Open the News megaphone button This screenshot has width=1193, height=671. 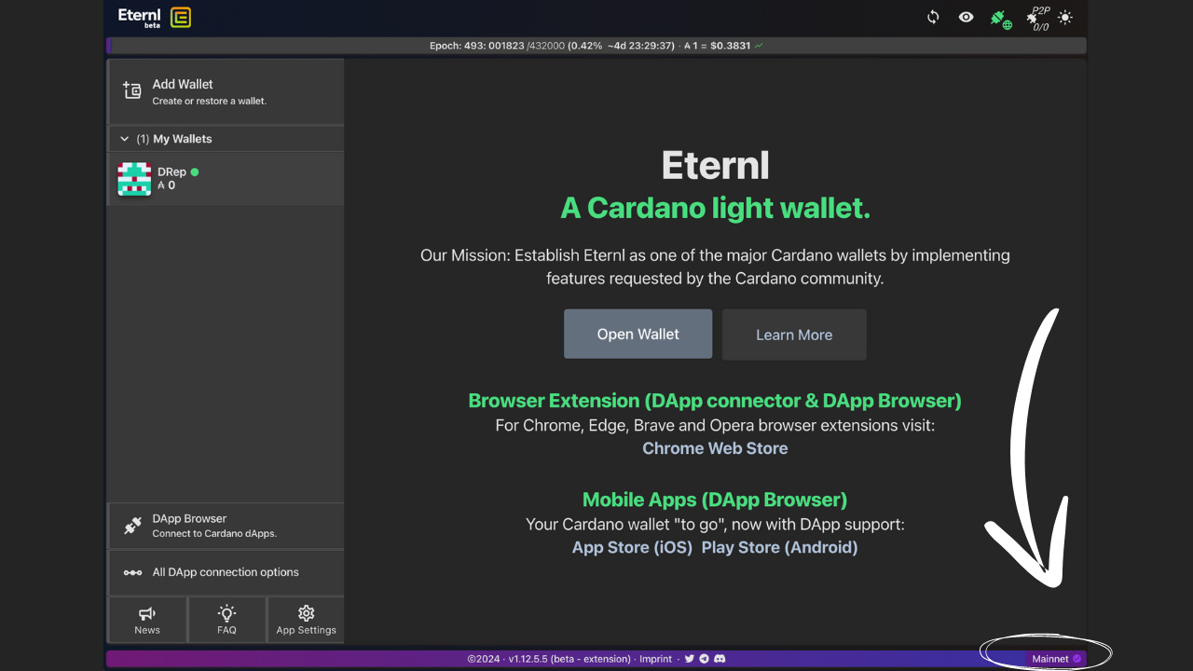point(147,620)
